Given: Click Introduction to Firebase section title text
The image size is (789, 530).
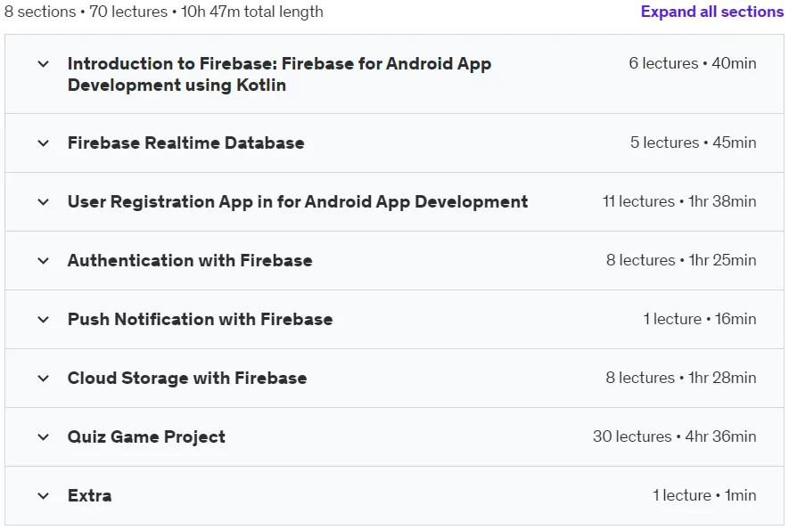Looking at the screenshot, I should point(279,75).
